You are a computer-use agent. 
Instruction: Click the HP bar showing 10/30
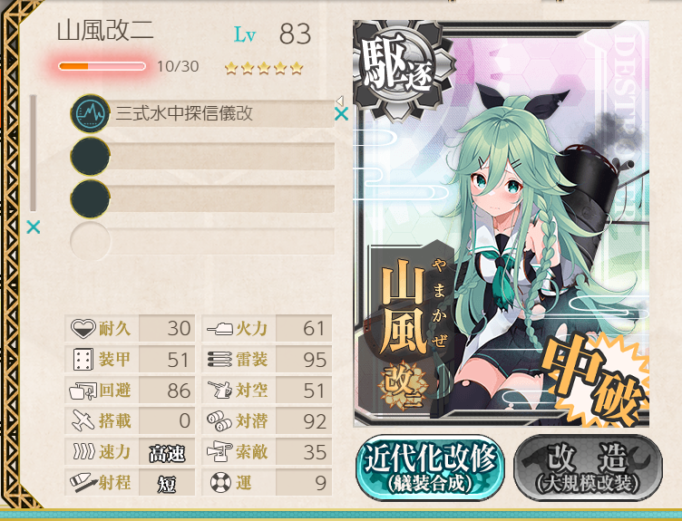click(102, 66)
